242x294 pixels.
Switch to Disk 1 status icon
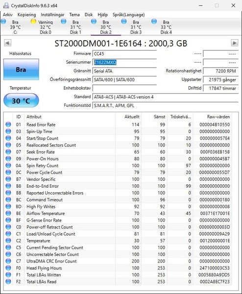[x=64, y=22]
